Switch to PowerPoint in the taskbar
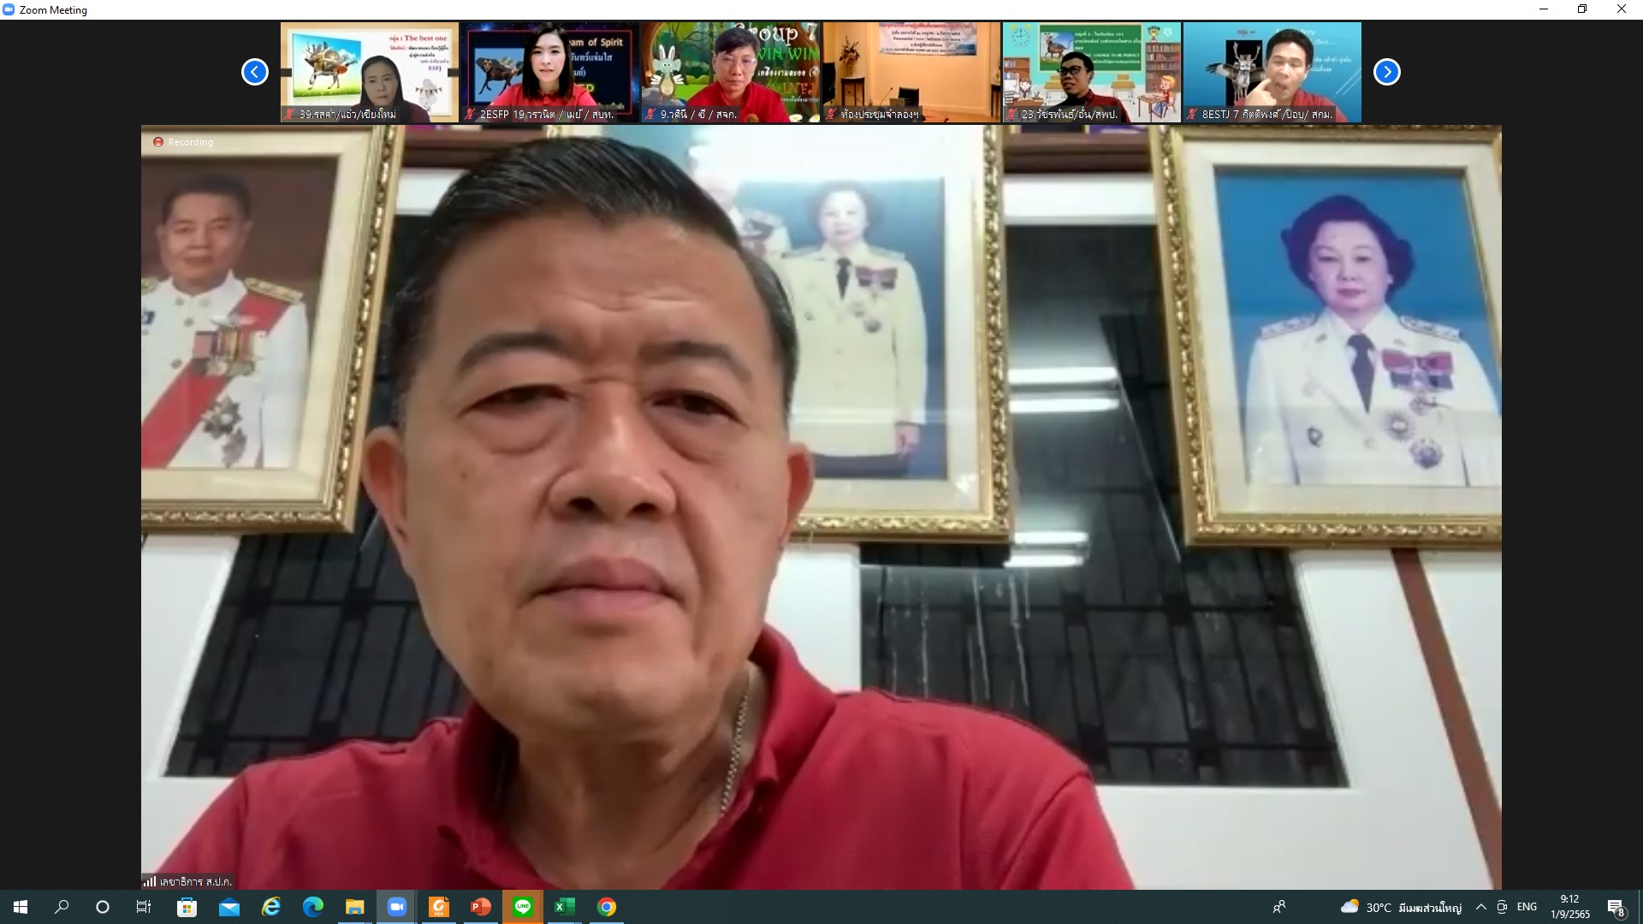The width and height of the screenshot is (1643, 924). pos(480,907)
